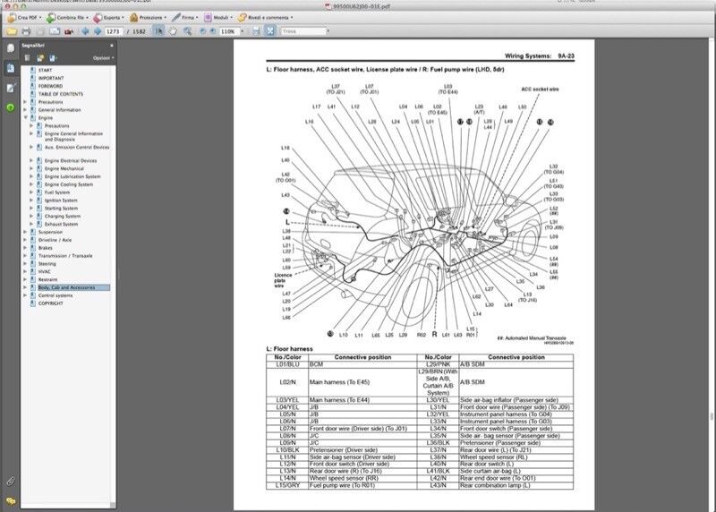The width and height of the screenshot is (716, 512).
Task: Click the Open file folder icon
Action: pos(10,31)
